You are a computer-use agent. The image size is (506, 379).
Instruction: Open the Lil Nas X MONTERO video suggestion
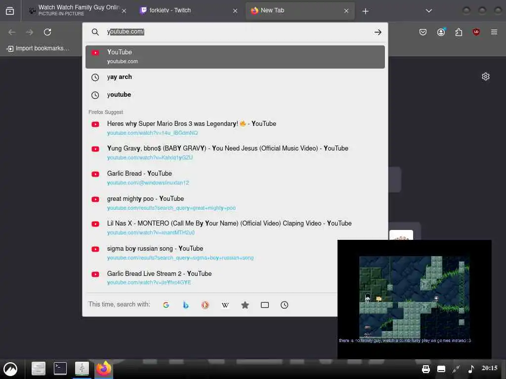(x=235, y=228)
